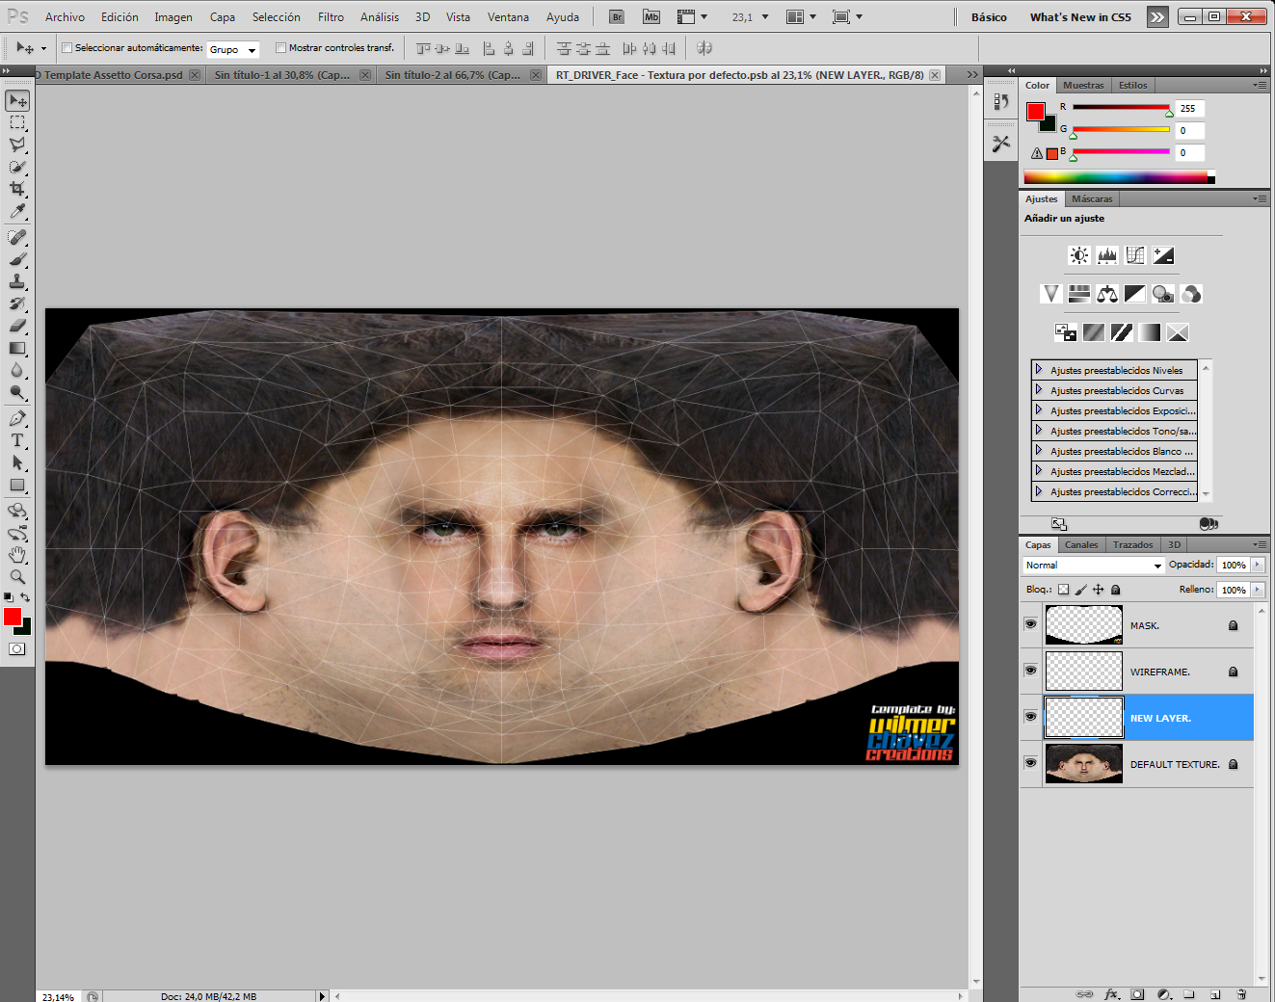Add a Curves adjustment

click(x=1135, y=255)
